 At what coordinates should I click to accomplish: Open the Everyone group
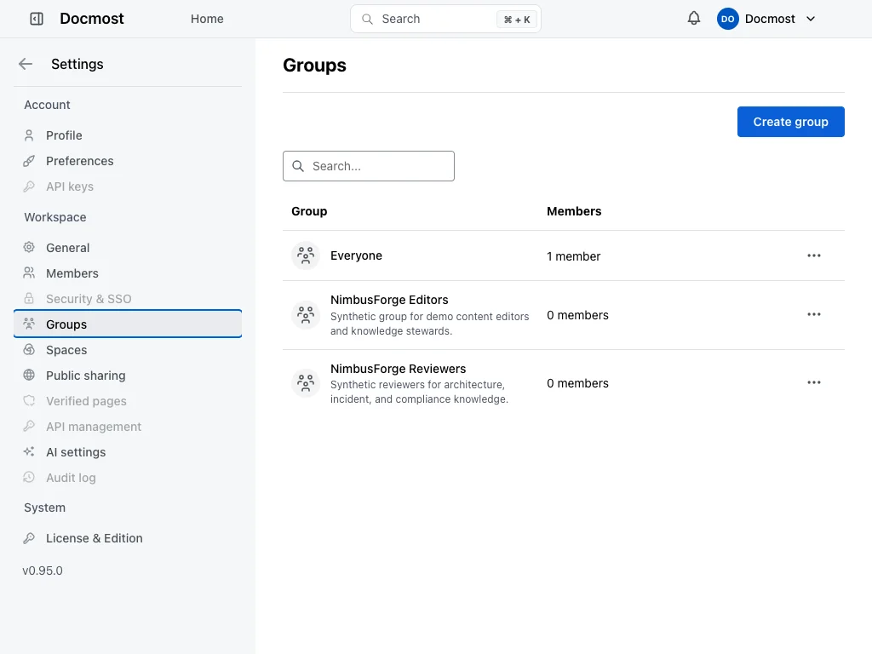click(356, 255)
